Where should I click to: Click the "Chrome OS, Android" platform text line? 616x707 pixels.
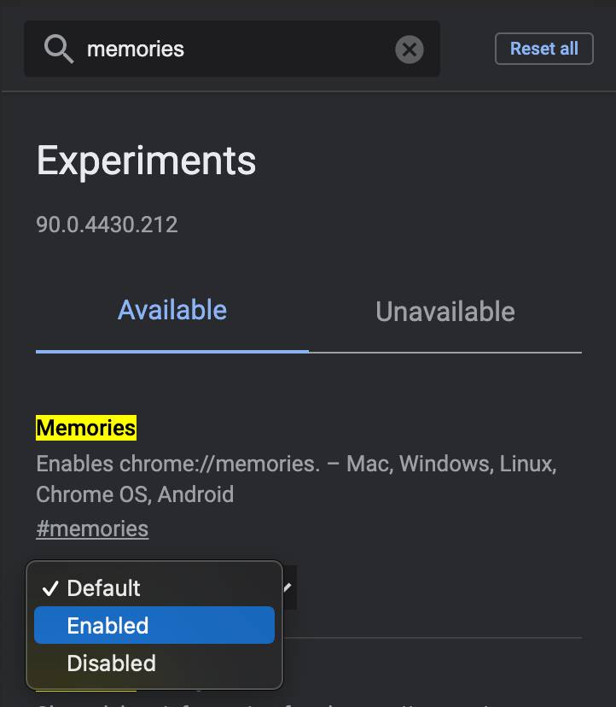coord(135,494)
